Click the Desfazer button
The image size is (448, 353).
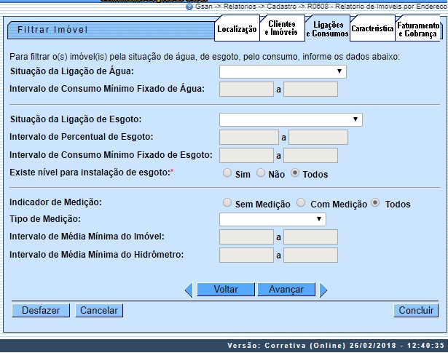click(41, 311)
